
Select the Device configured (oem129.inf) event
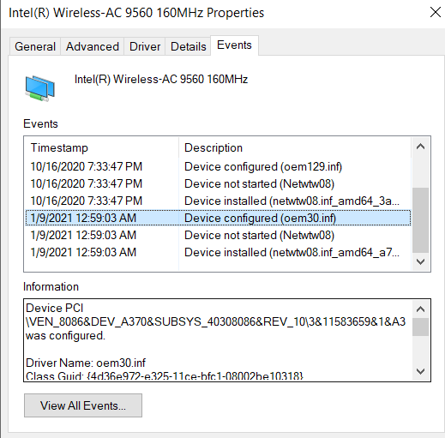tap(218, 166)
